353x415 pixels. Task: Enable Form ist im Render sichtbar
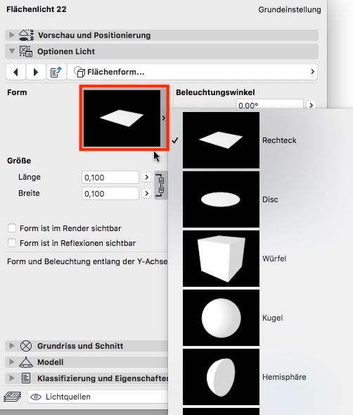(x=12, y=228)
